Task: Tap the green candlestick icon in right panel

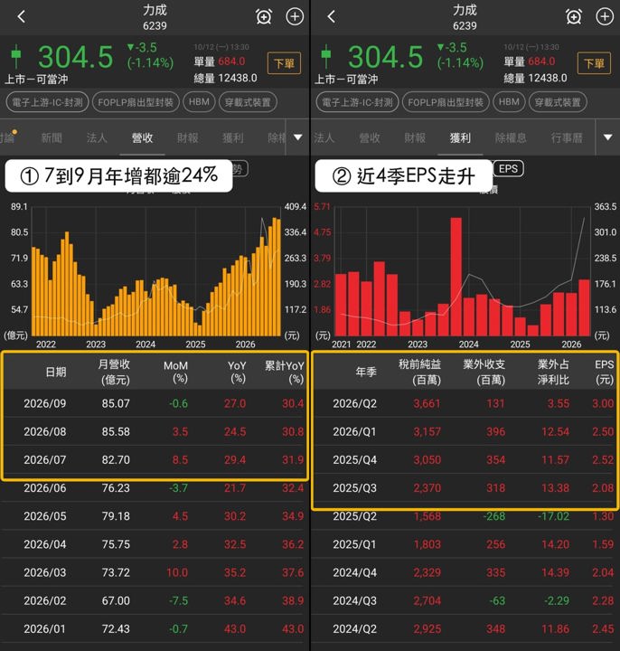Action: (x=326, y=56)
